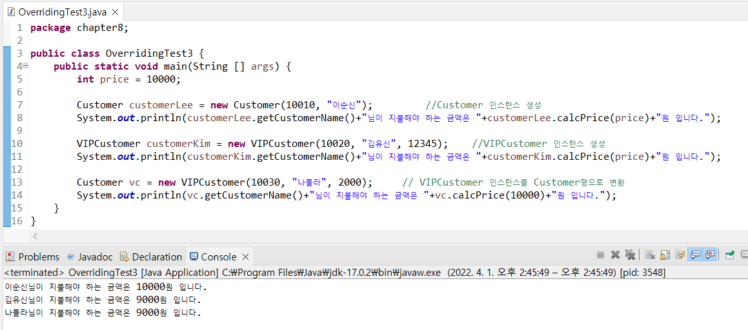Click on line number 10 in the gutter
The image size is (748, 330).
coord(17,144)
